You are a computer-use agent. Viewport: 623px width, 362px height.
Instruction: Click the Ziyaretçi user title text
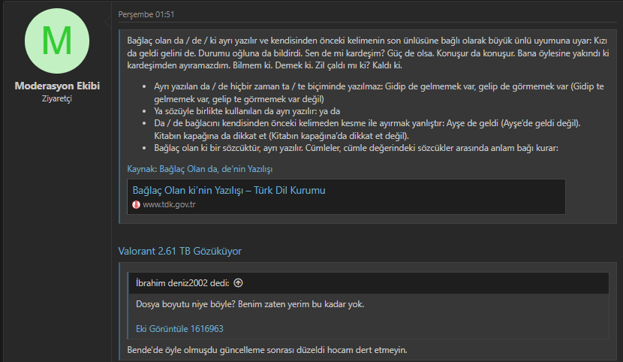[57, 98]
